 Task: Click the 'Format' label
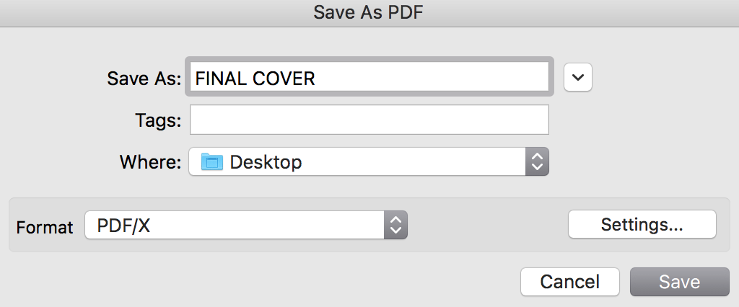click(45, 227)
